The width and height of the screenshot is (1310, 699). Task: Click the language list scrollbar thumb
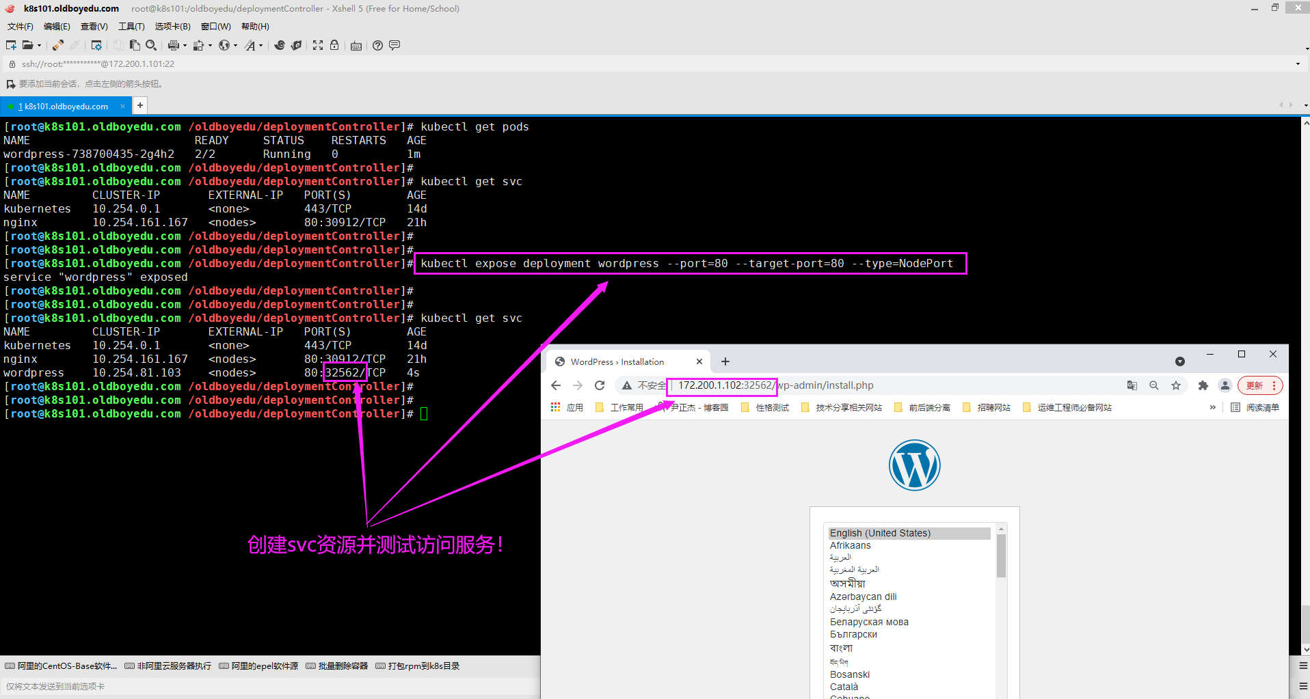click(1001, 555)
